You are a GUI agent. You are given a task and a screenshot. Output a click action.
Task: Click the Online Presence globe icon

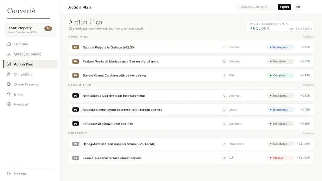coord(9,84)
